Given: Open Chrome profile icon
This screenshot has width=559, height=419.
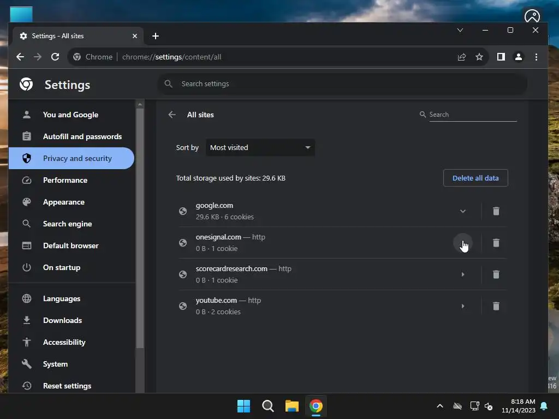Looking at the screenshot, I should (x=519, y=57).
